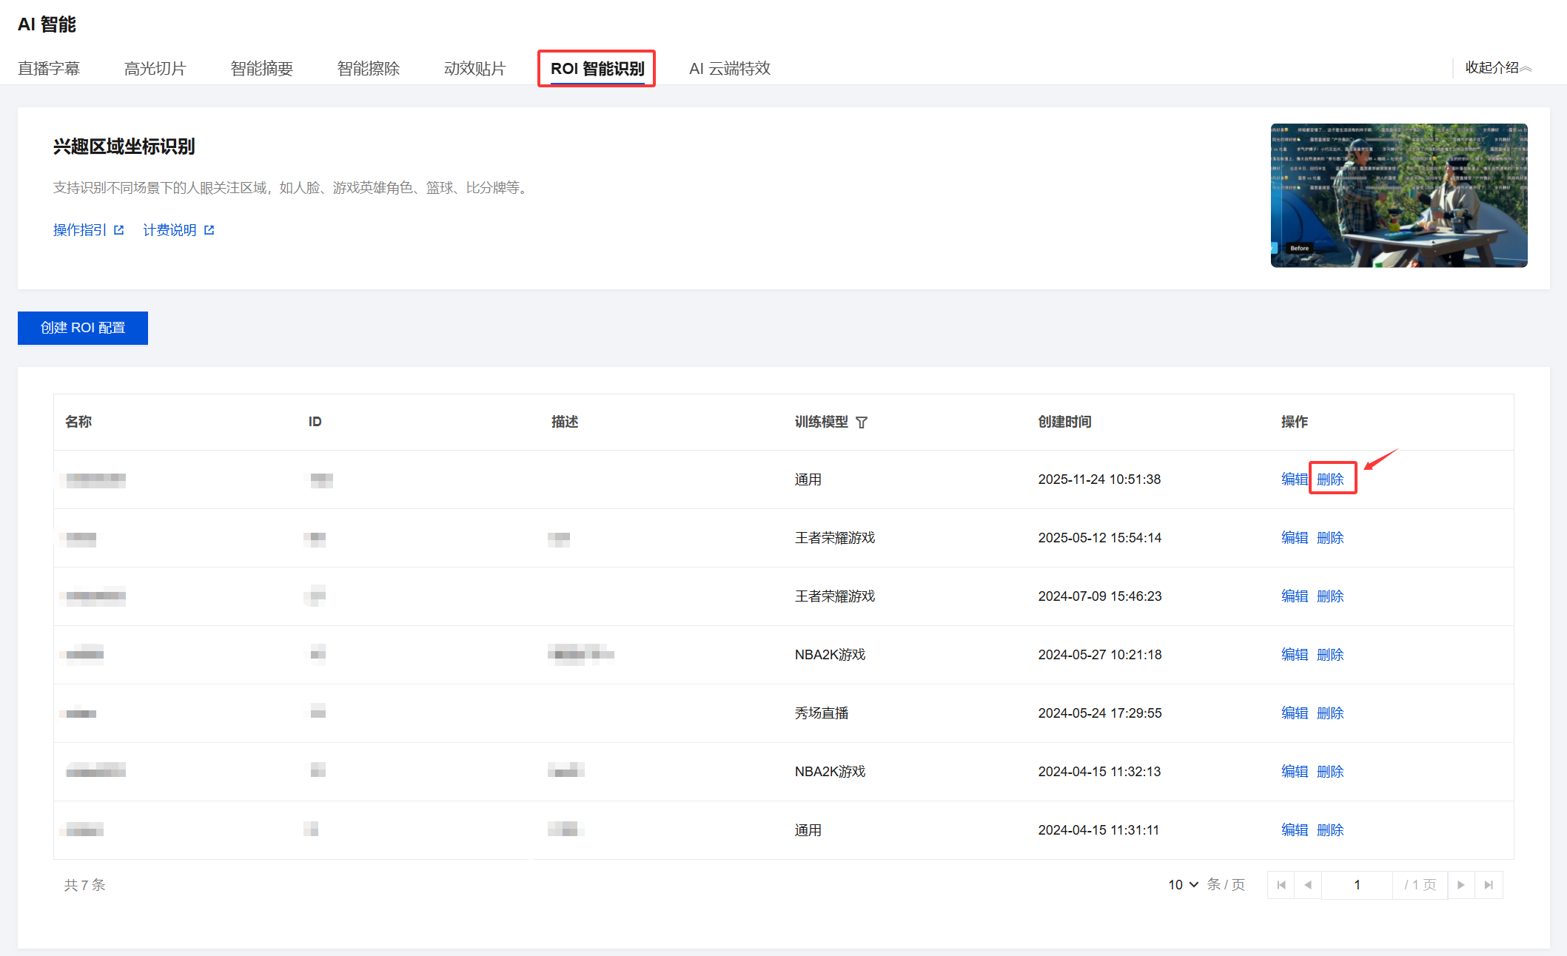Screen dimensions: 1567x956
Task: Click the previous page arrow icon
Action: pyautogui.click(x=1308, y=885)
